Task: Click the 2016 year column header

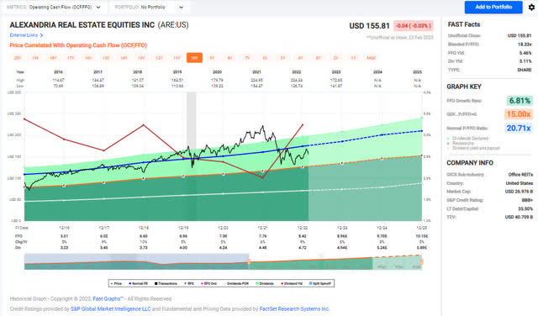Action: [x=58, y=72]
